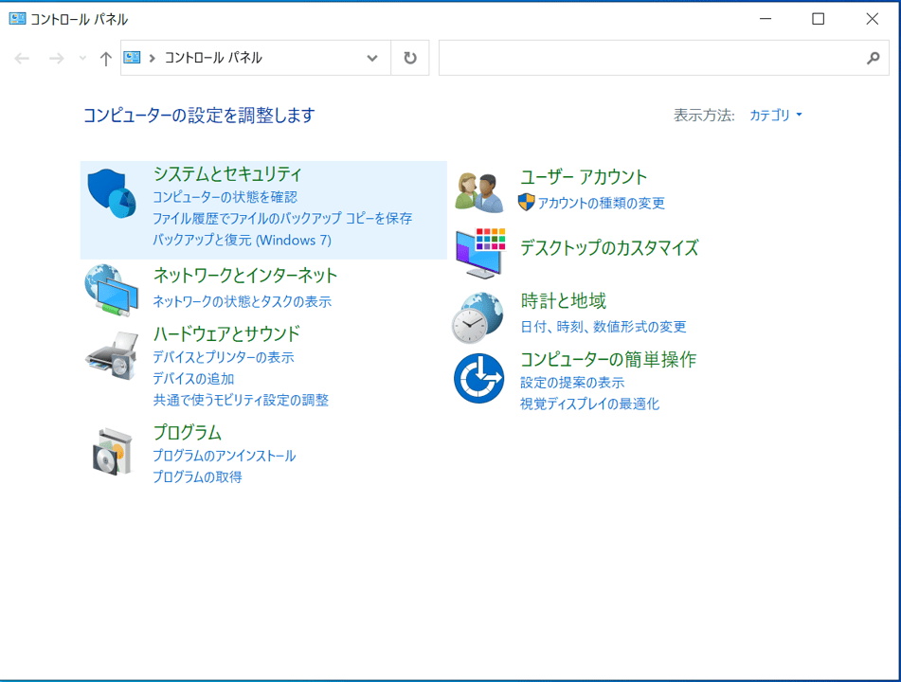
Task: Open the ハードウェアとサウンド printer icon
Action: (x=112, y=355)
